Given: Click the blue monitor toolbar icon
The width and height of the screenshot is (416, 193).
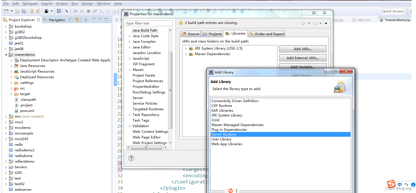Looking at the screenshot, I should pyautogui.click(x=59, y=11).
